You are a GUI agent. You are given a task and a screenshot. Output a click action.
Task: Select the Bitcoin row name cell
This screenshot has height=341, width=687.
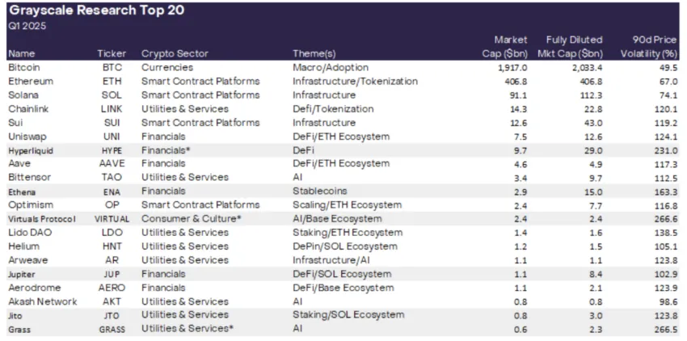click(24, 68)
